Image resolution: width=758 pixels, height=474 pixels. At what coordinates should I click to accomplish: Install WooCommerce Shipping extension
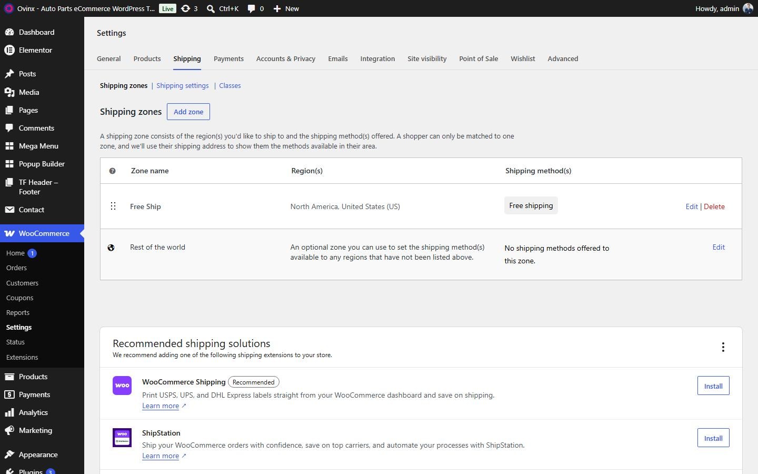pyautogui.click(x=713, y=386)
